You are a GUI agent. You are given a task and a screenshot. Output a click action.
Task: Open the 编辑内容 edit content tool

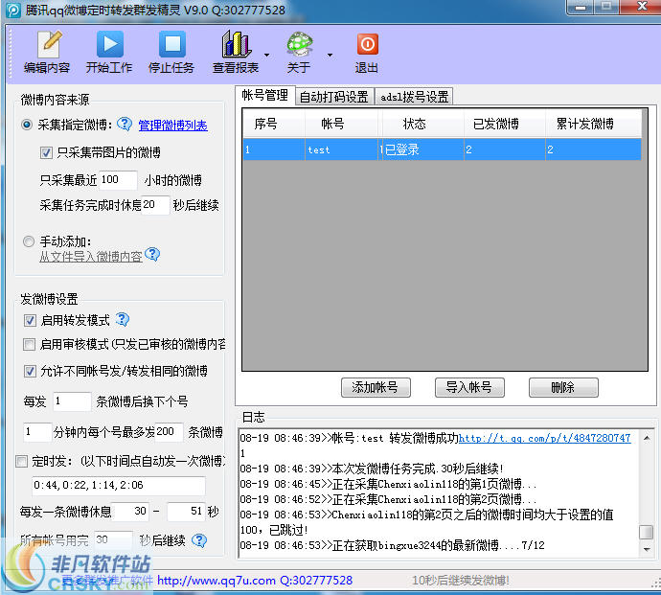(47, 53)
